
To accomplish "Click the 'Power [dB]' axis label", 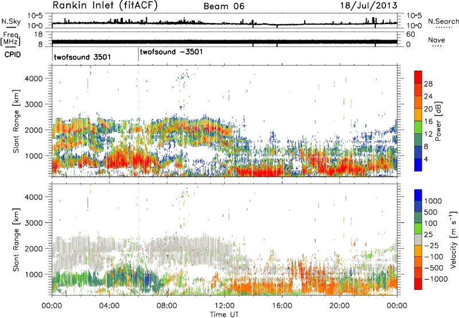I will pyautogui.click(x=438, y=121).
